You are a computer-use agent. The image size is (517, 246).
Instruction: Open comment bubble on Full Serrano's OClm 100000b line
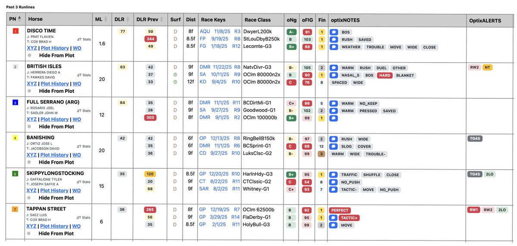coord(333,118)
